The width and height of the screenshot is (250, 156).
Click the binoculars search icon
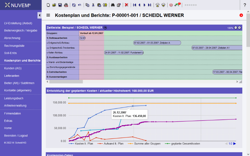pyautogui.click(x=112, y=5)
